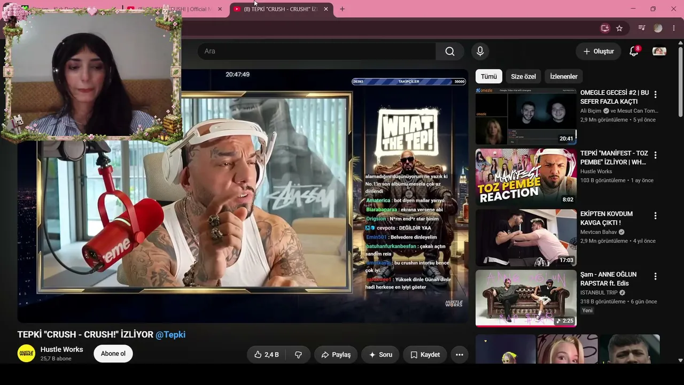Close the CRUSH! Official tab
This screenshot has height=385, width=684.
[220, 9]
